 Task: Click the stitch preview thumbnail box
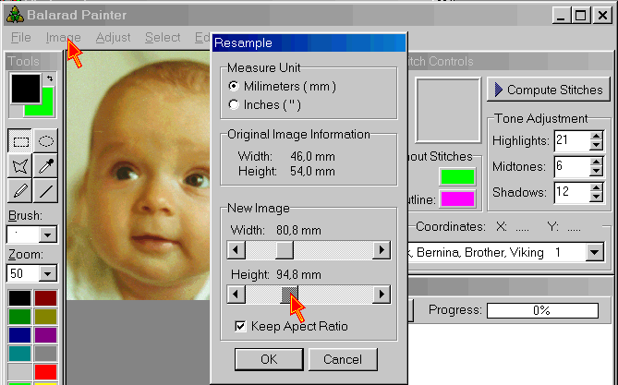(x=448, y=110)
